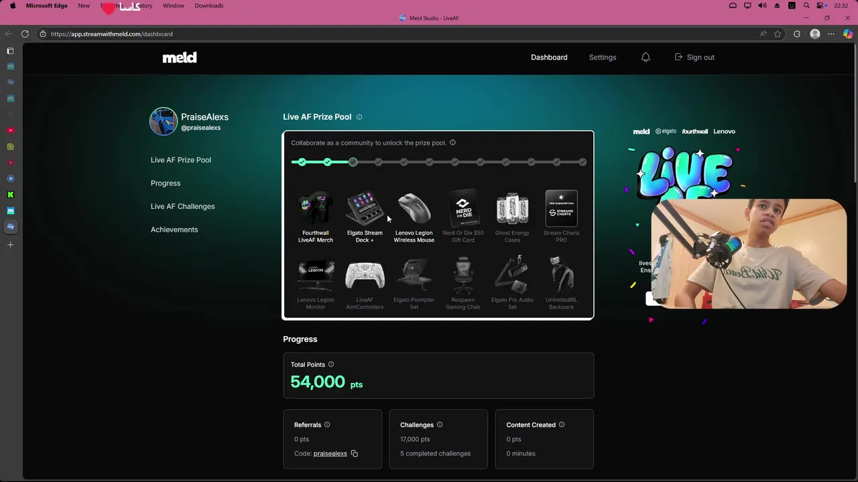
Task: Select the Stream Charts PRO prize
Action: 561,216
